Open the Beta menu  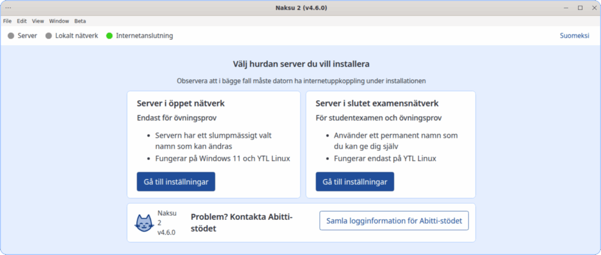[80, 21]
